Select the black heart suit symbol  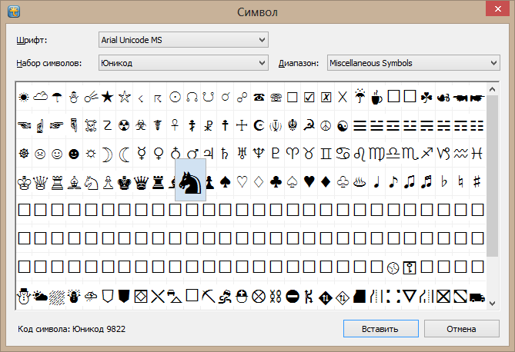tap(309, 181)
